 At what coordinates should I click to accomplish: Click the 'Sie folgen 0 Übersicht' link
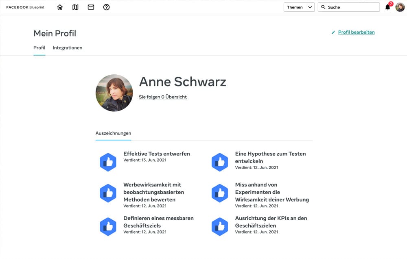tap(162, 97)
